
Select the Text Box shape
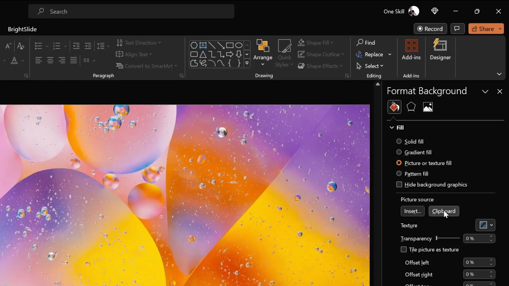pos(203,45)
